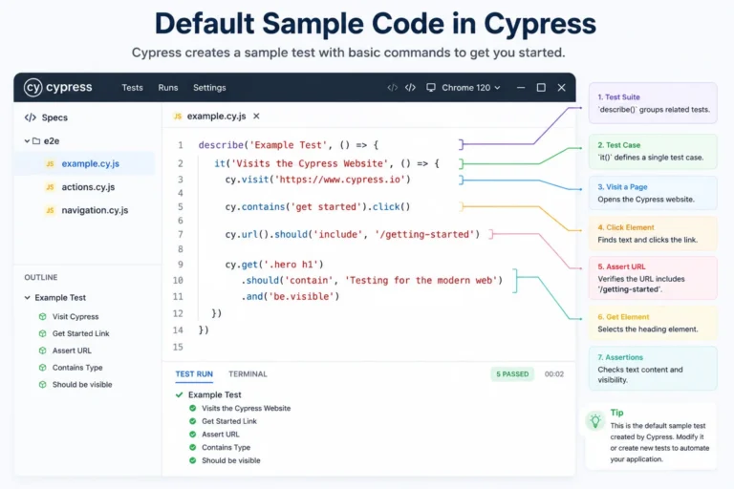Click pass icon beside Assert URL result
This screenshot has height=489, width=734.
192,435
